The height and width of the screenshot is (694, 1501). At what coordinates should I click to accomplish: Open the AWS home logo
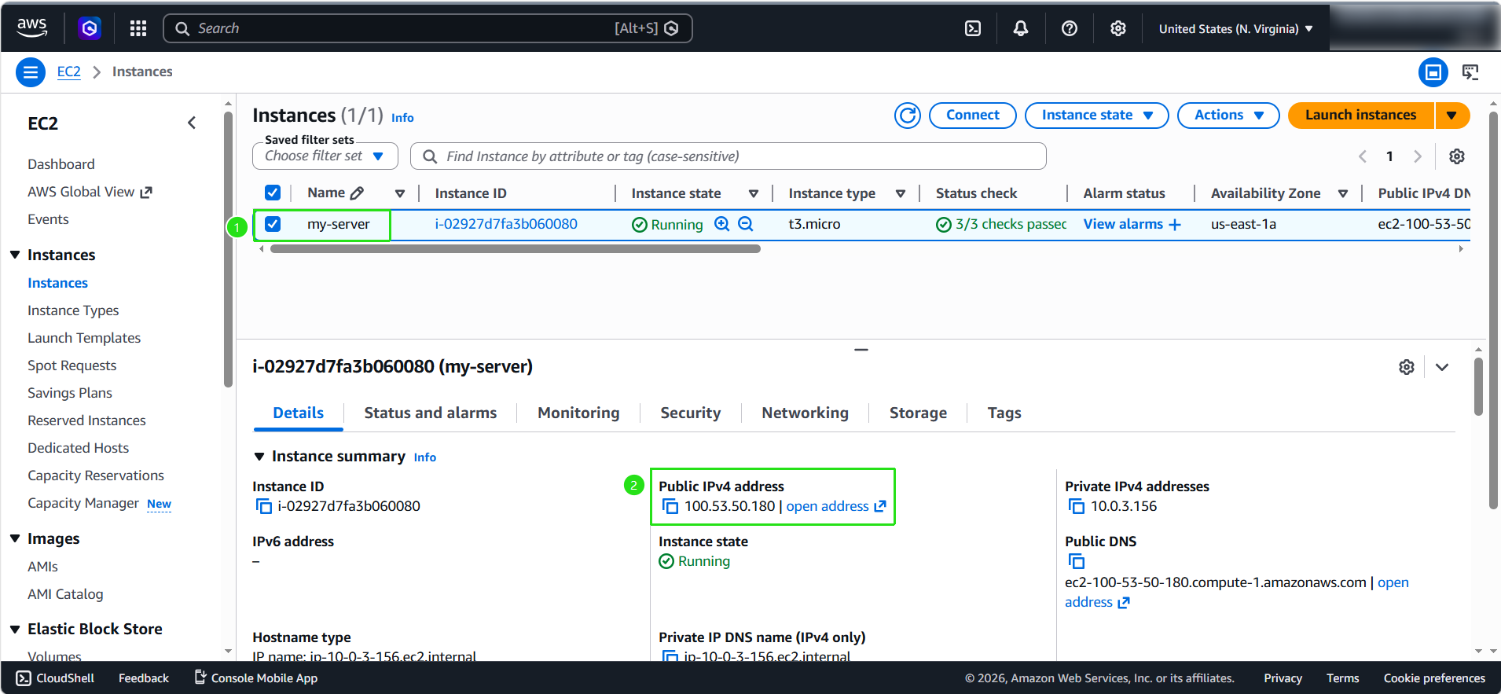point(32,28)
